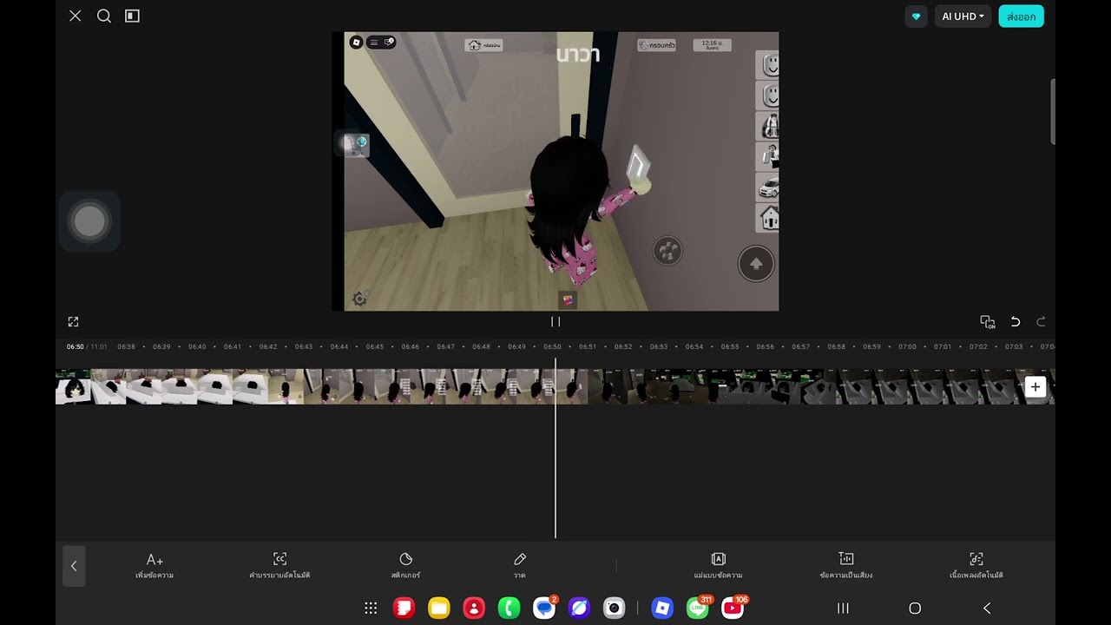The height and width of the screenshot is (625, 1111).
Task: Select the วาด draw pencil tool
Action: [520, 566]
